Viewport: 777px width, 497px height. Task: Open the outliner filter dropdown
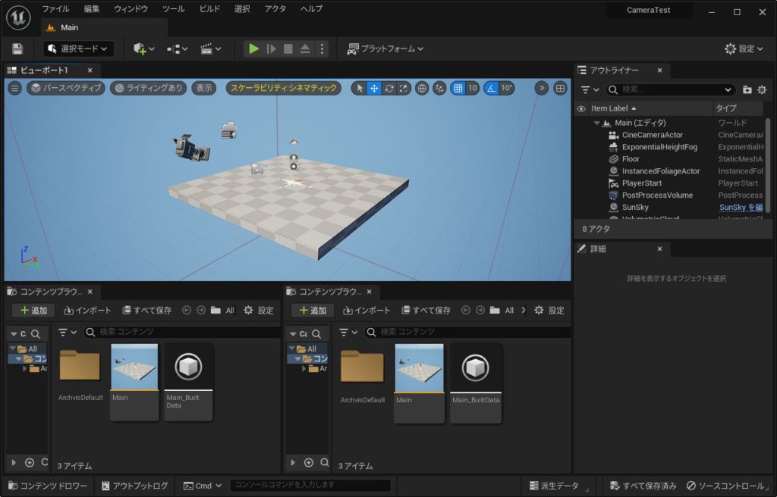coord(590,89)
